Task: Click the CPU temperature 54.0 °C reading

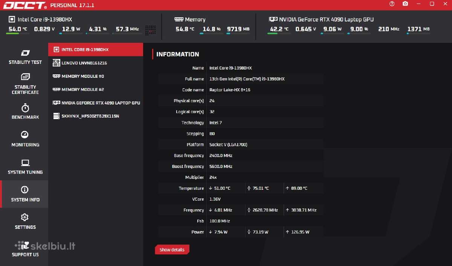Action: [x=18, y=29]
